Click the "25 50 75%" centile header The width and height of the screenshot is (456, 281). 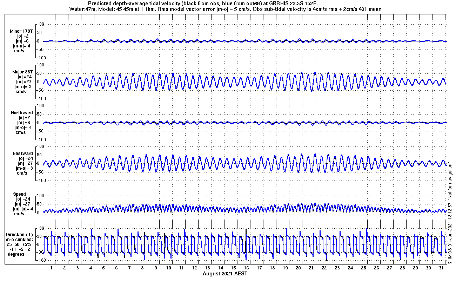coord(19,244)
